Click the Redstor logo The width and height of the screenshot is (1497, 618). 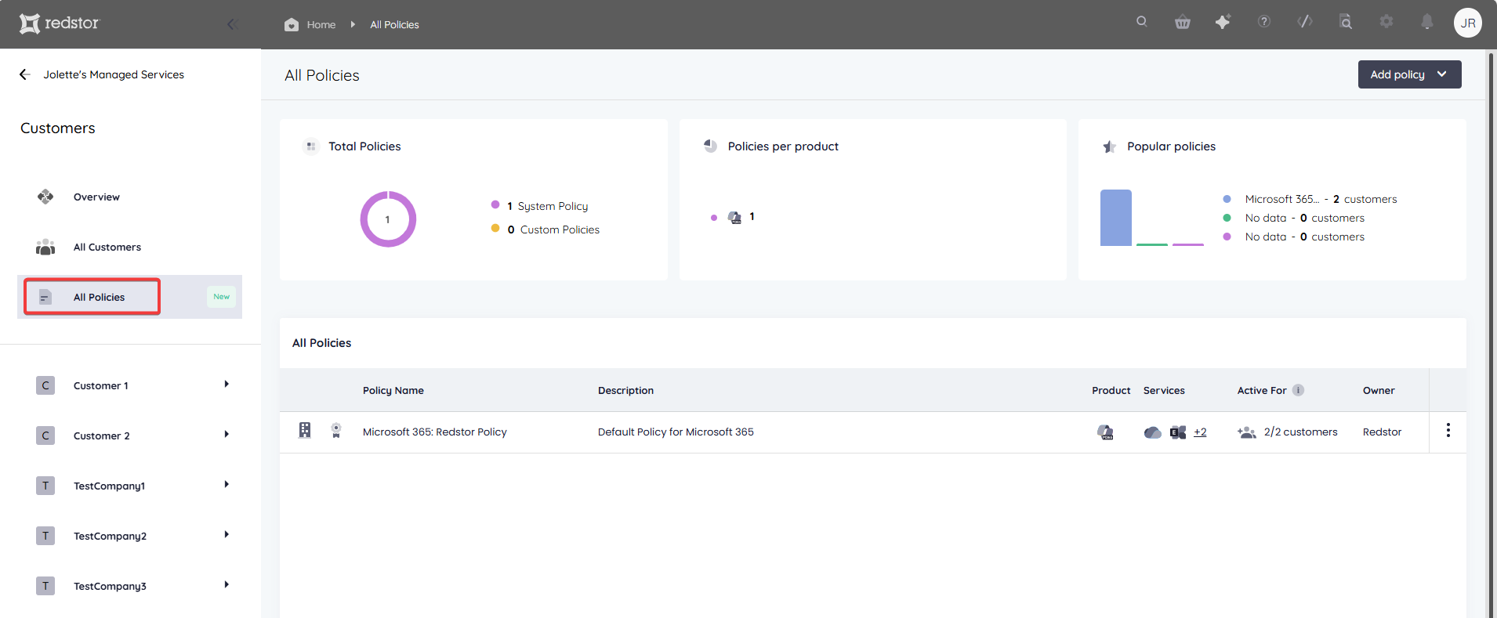(60, 23)
